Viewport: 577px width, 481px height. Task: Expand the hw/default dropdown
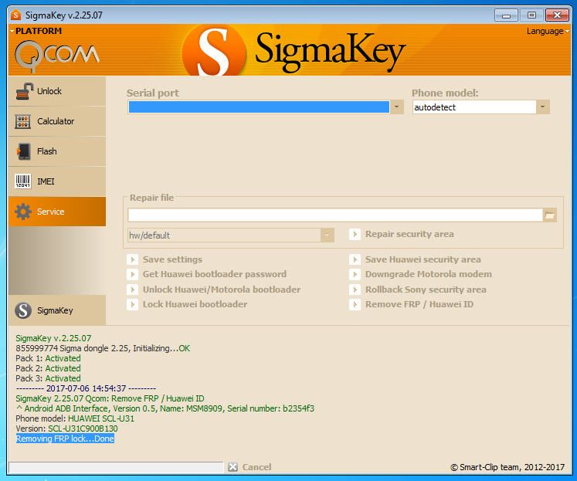click(x=328, y=235)
